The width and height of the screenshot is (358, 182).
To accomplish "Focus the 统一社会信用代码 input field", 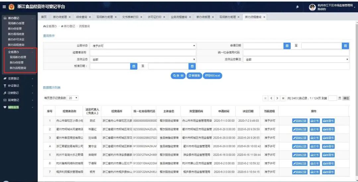I will click(296, 52).
